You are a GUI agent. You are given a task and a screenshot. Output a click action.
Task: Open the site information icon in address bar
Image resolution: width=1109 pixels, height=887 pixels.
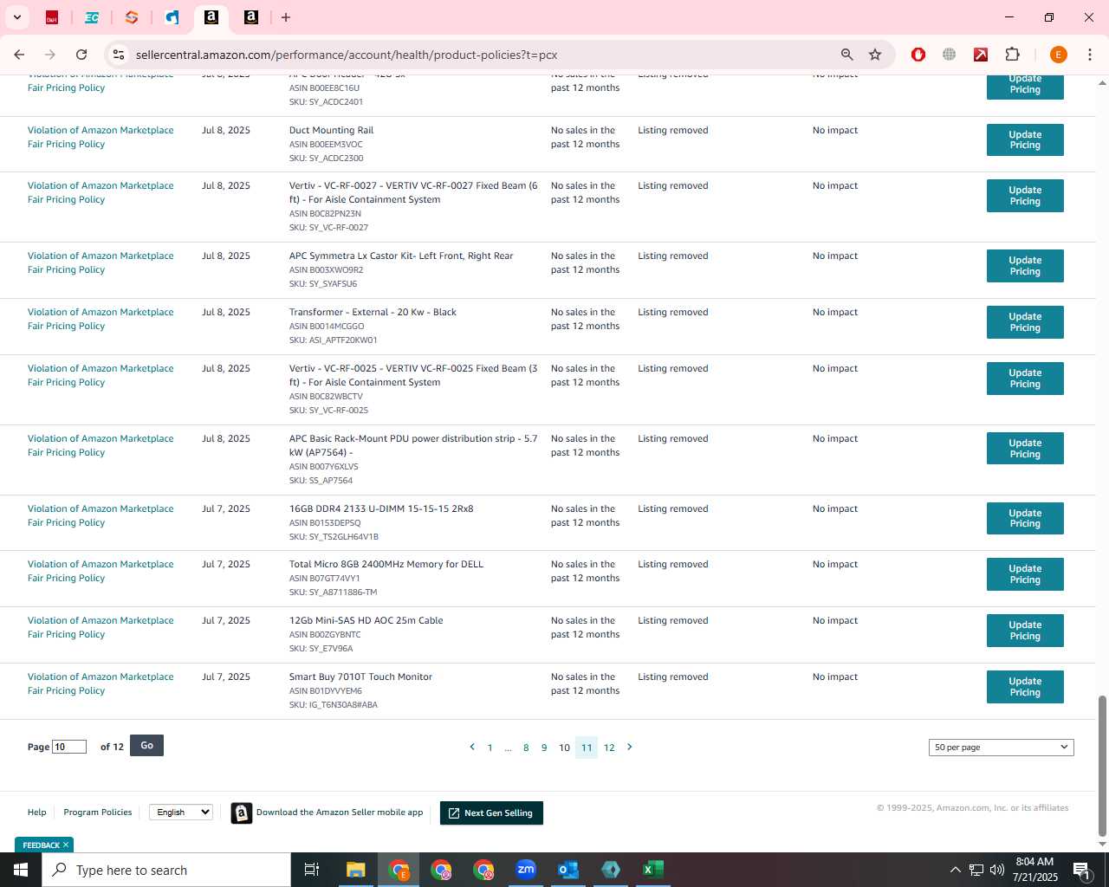tap(119, 55)
